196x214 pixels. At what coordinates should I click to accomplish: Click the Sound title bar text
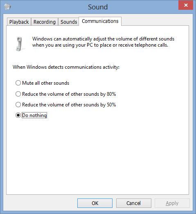98,7
